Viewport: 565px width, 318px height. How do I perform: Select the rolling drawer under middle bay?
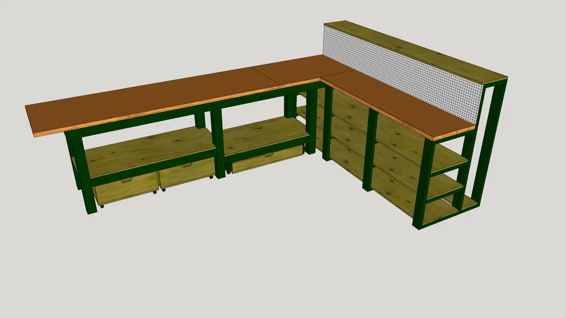tap(268, 161)
